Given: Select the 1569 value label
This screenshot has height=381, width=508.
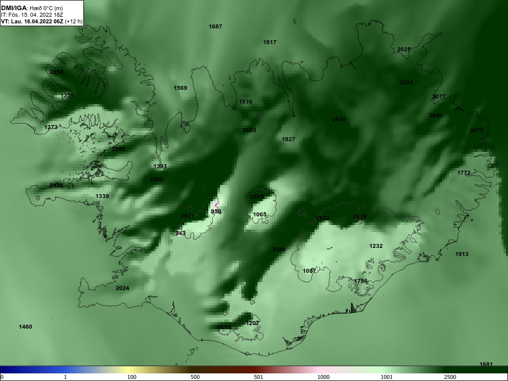Looking at the screenshot, I should click(x=180, y=88).
